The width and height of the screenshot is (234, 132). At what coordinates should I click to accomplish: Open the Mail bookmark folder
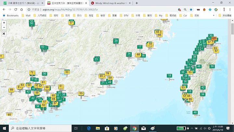click(26, 15)
